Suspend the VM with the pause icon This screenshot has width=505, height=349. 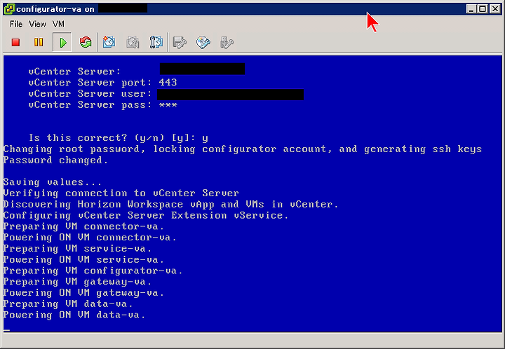pos(39,42)
